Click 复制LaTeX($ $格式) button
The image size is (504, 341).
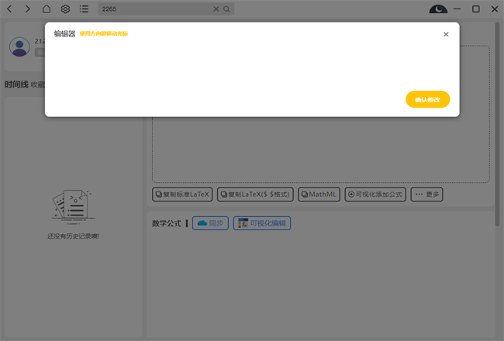256,195
